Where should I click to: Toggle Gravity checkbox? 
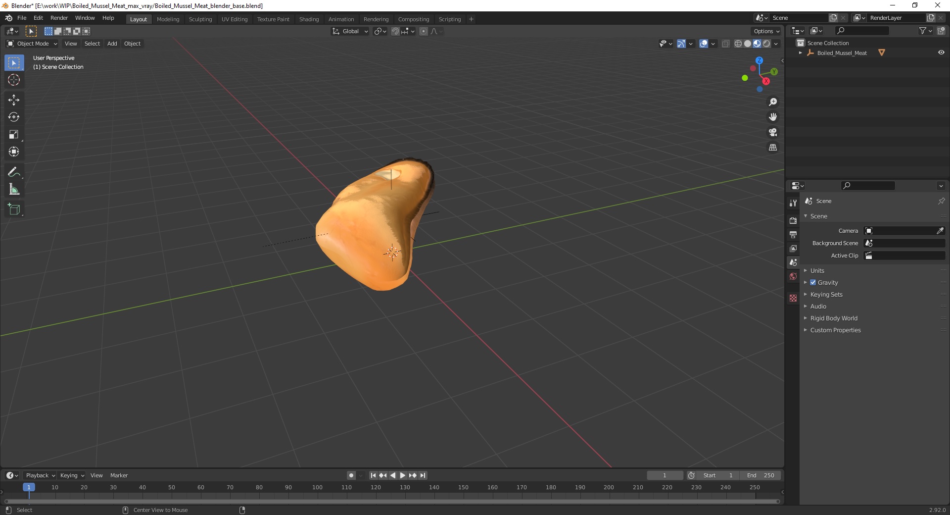click(x=813, y=282)
